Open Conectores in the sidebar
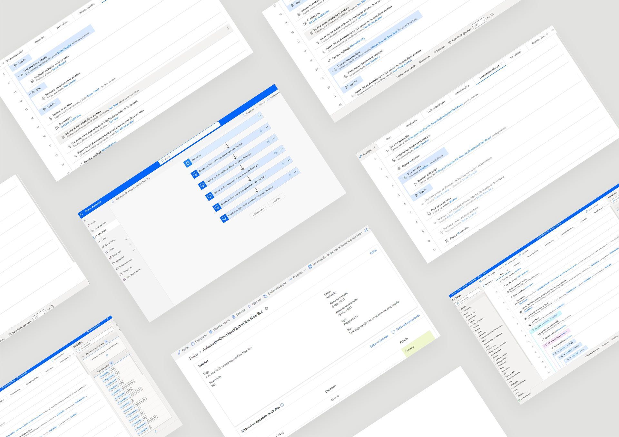The height and width of the screenshot is (437, 619). click(x=109, y=243)
